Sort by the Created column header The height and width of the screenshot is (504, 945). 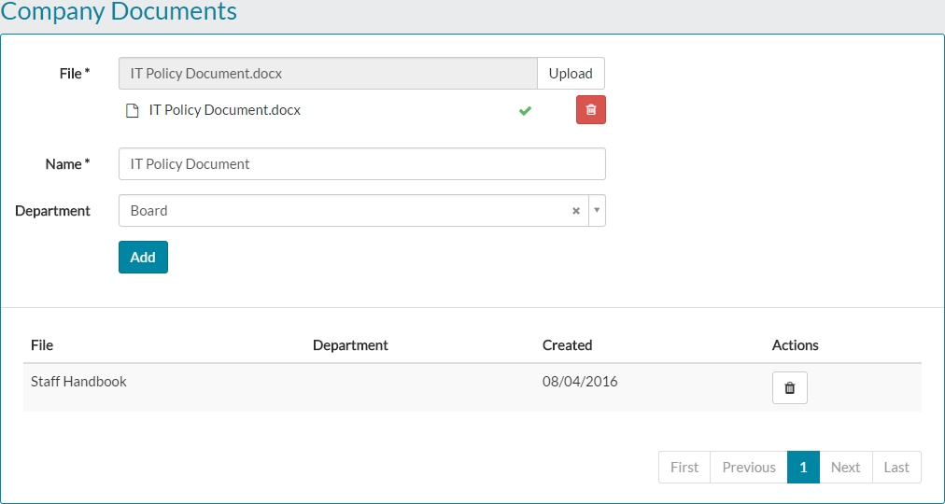click(x=567, y=345)
